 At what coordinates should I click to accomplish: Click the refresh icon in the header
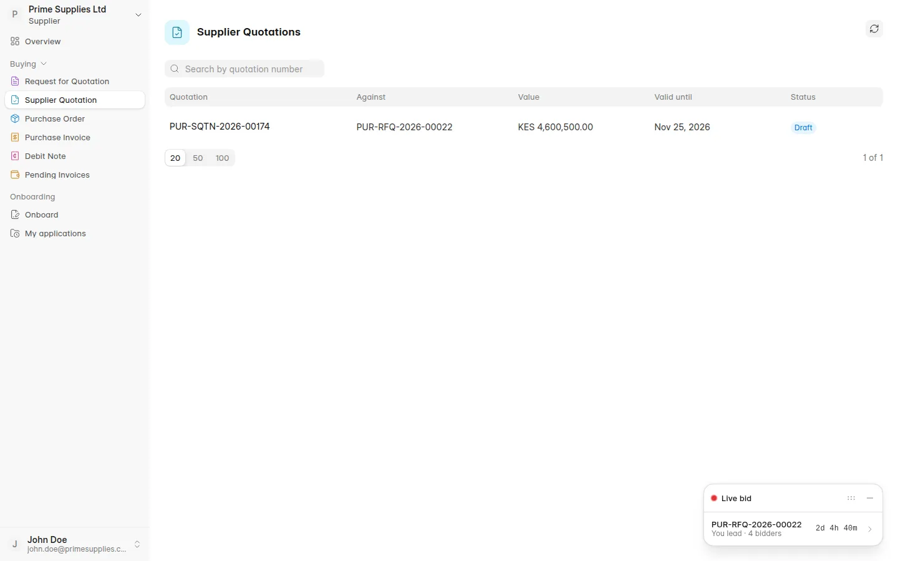pyautogui.click(x=874, y=29)
